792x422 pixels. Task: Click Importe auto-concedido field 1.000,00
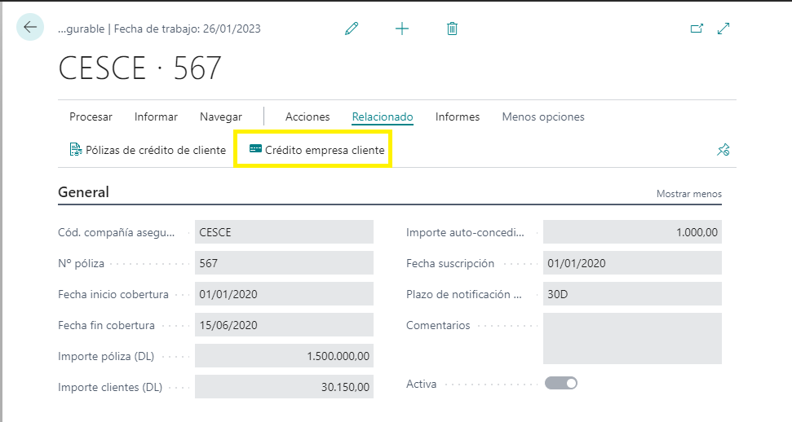632,232
